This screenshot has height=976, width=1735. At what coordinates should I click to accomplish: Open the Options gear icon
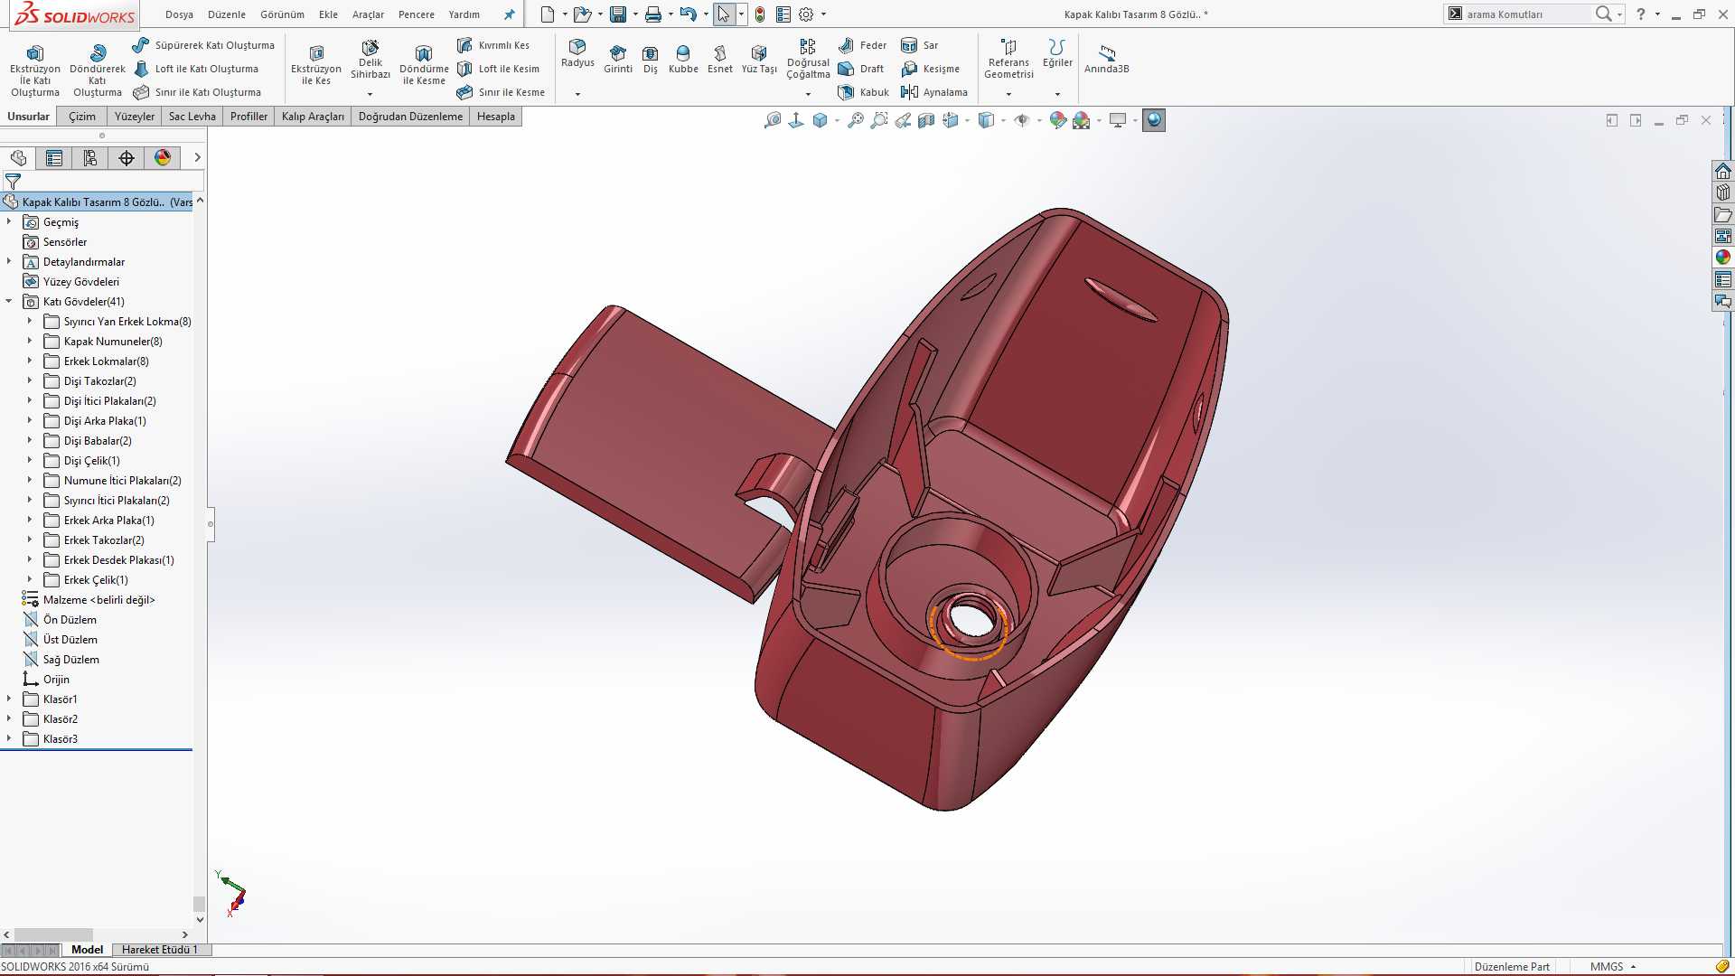click(x=806, y=14)
